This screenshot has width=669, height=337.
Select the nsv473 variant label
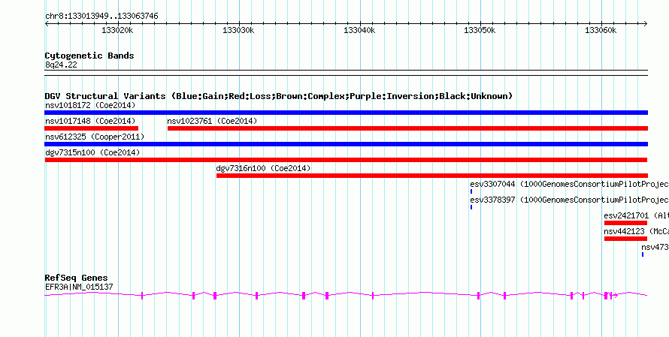[x=655, y=247]
